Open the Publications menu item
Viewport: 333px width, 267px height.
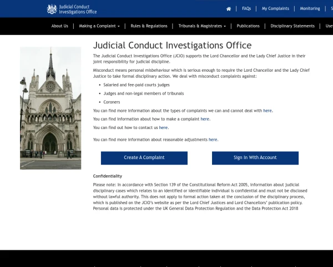pyautogui.click(x=248, y=26)
